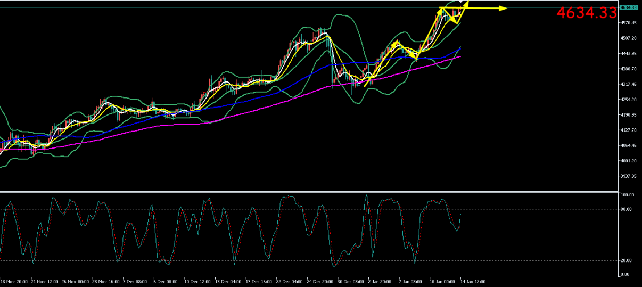Click the red 4634.33 price text label

tap(586, 13)
